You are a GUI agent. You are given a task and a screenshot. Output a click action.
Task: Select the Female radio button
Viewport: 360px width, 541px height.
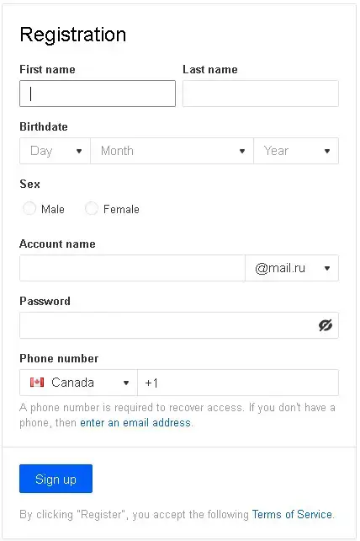coord(92,208)
